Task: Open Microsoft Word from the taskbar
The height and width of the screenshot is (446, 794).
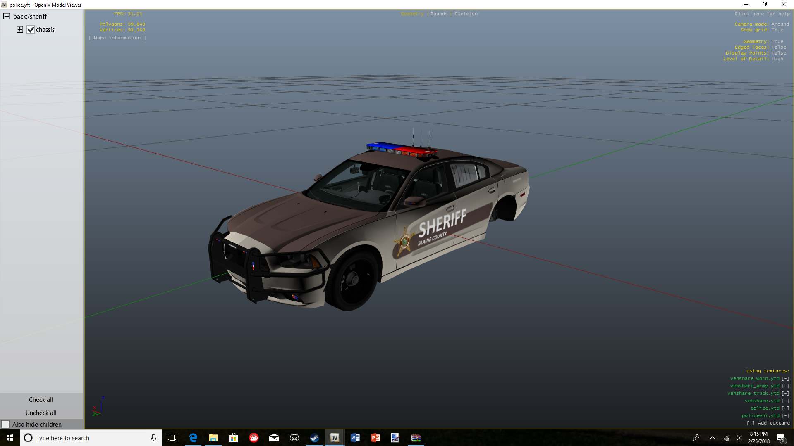Action: (355, 438)
